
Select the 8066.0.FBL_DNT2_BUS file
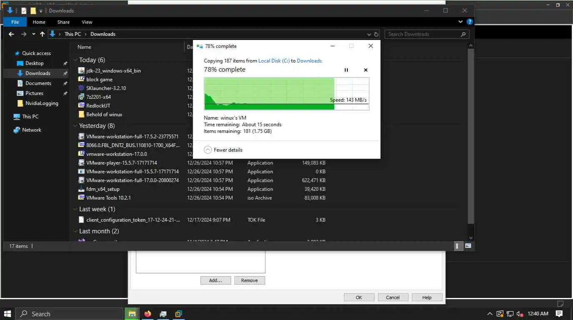coord(133,145)
